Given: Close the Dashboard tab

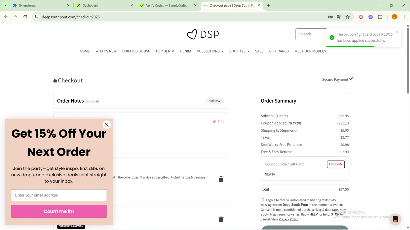Looking at the screenshot, I should point(132,5).
